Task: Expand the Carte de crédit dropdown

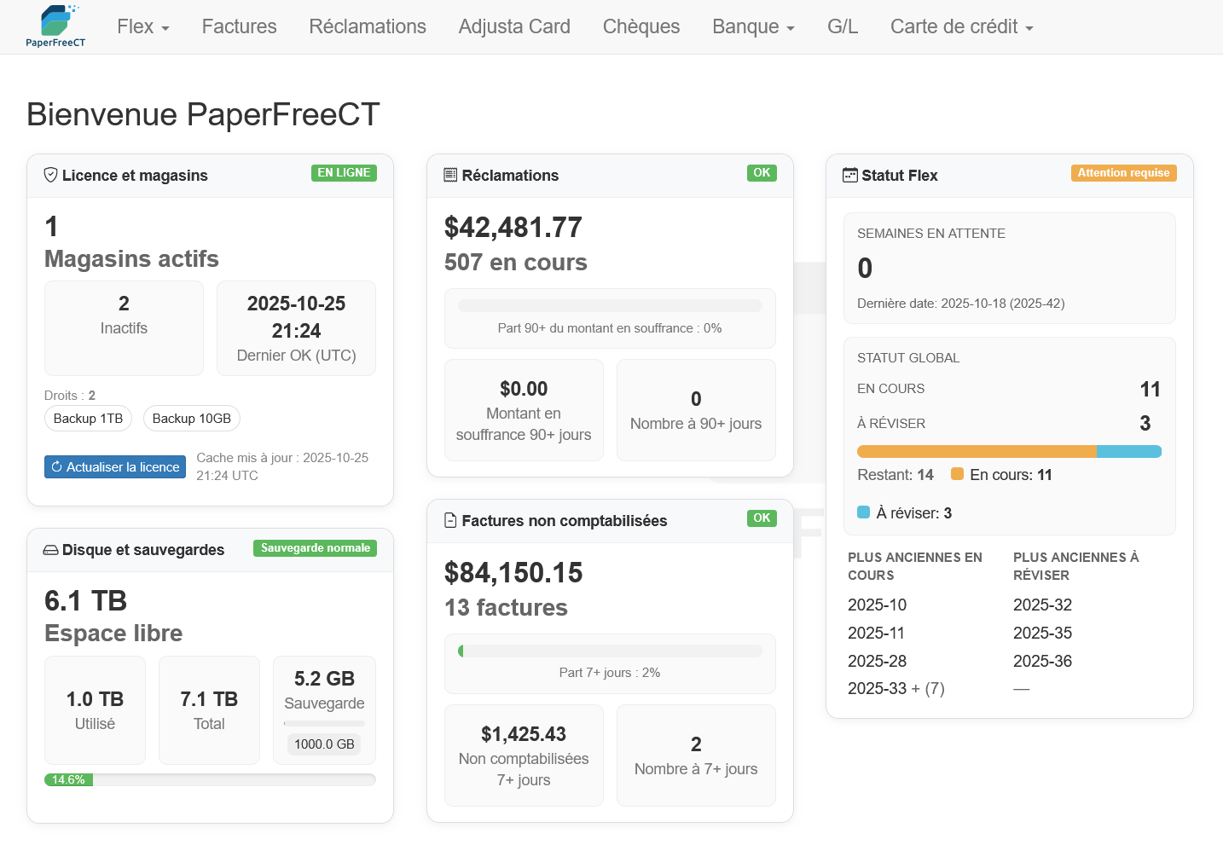Action: (961, 26)
